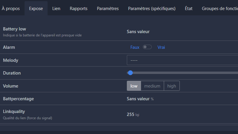Screen dimensions: 238x134
Task: Open the Groupes de fonctions tab
Action: 220,9
